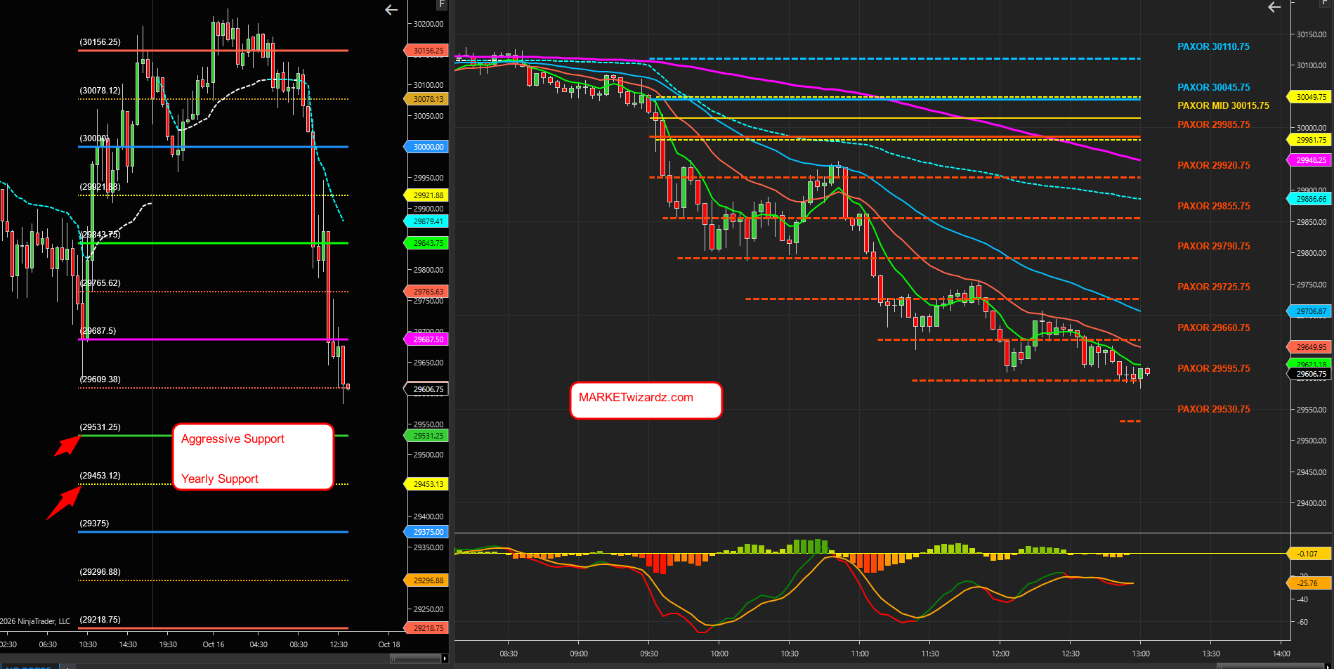This screenshot has width=1334, height=669.
Task: Select the red 29218.75 price marker
Action: click(x=426, y=628)
